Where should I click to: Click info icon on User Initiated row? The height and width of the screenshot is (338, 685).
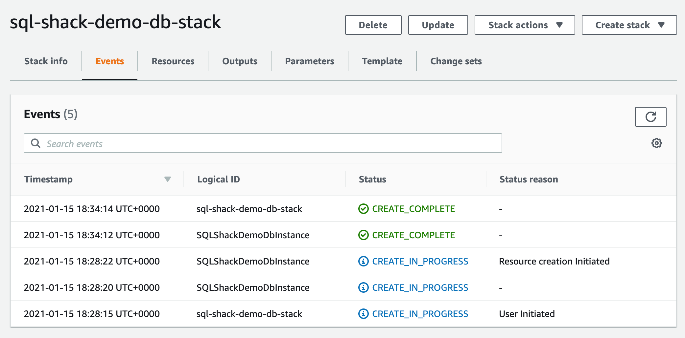(363, 314)
